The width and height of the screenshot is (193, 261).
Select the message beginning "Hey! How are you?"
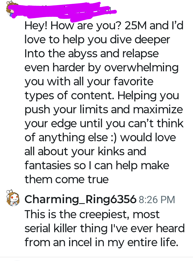coord(104,102)
